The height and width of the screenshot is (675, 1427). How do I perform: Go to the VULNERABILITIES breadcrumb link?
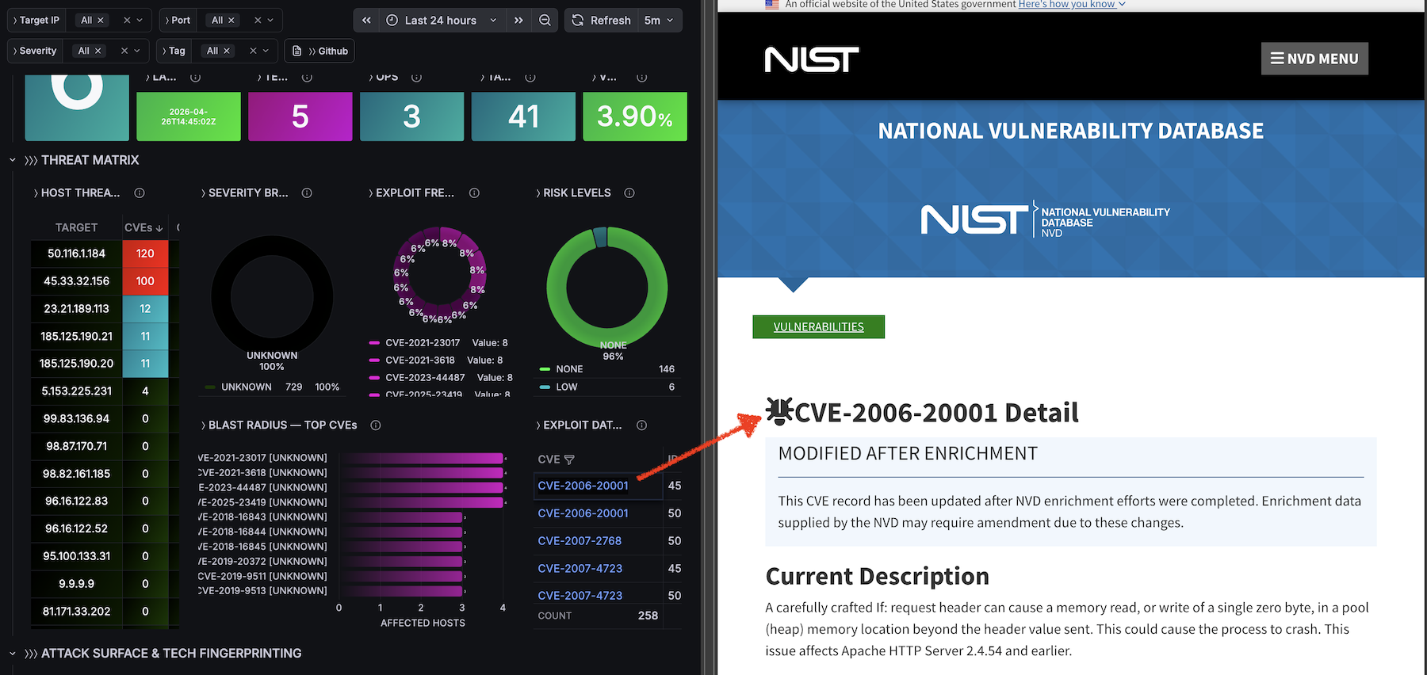tap(819, 327)
